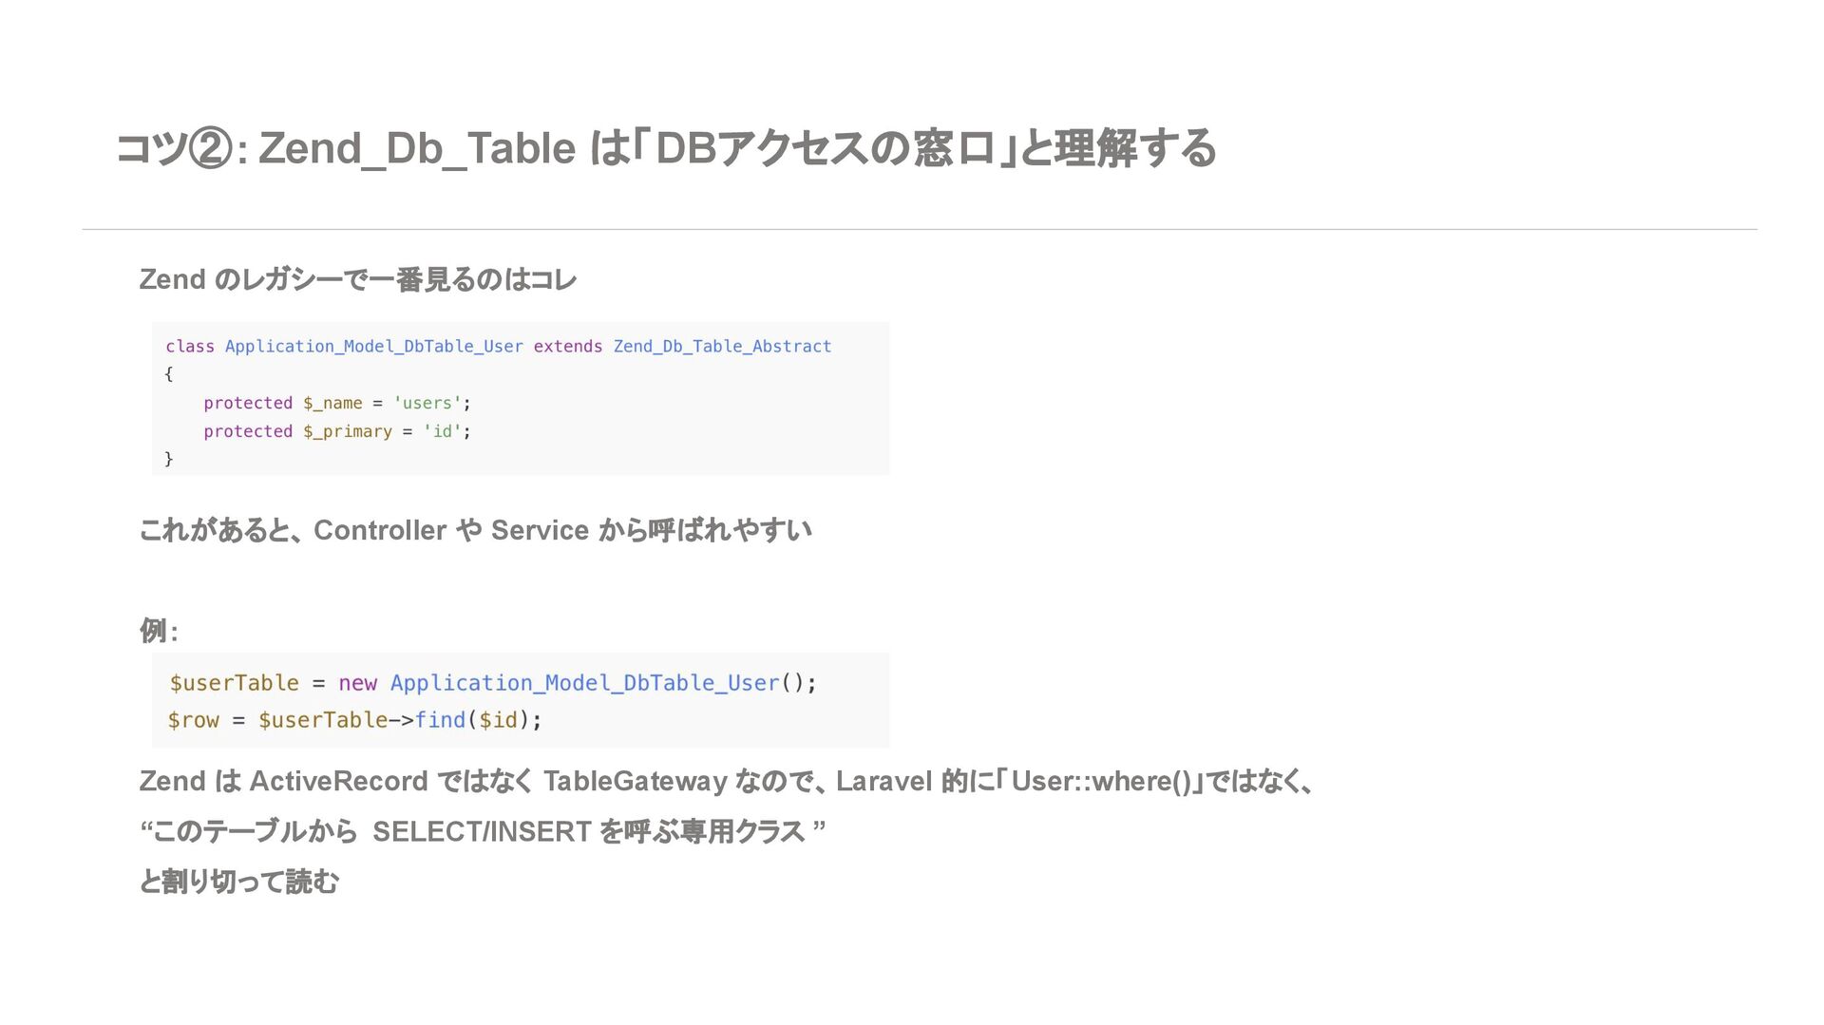Click the class name Application_Model_DbTable_User in first code block
This screenshot has width=1824, height=1025.
click(373, 347)
